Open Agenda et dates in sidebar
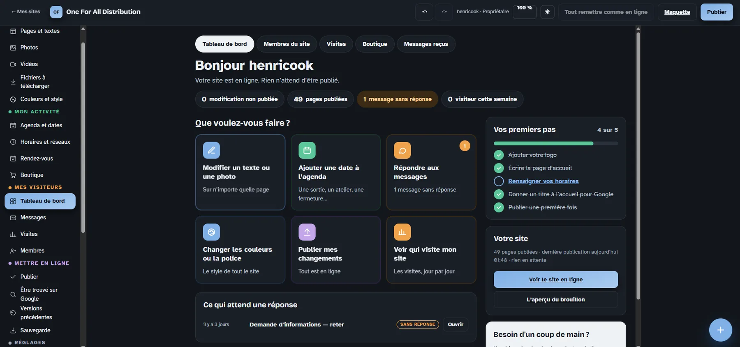Image resolution: width=740 pixels, height=347 pixels. point(40,125)
